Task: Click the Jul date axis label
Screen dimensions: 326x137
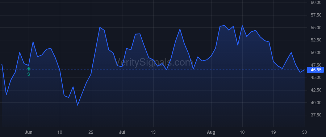Action: tap(122, 132)
